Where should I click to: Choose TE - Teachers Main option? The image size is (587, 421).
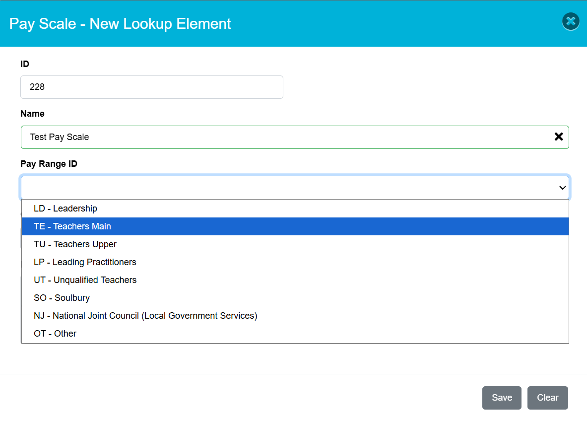pos(72,226)
